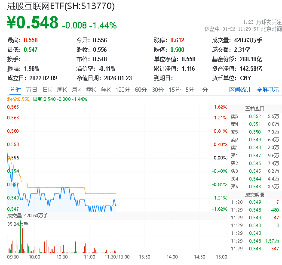Switch to the 分时 chart tab
This screenshot has height=265, width=282.
tap(15, 90)
